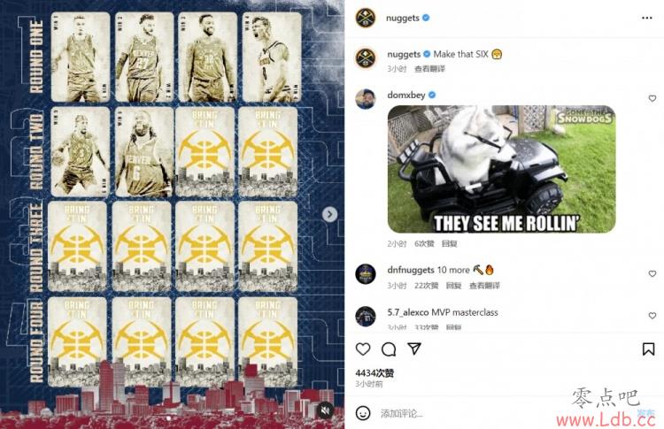Unmute the video with the speaker icon
This screenshot has height=429, width=664.
pyautogui.click(x=325, y=410)
